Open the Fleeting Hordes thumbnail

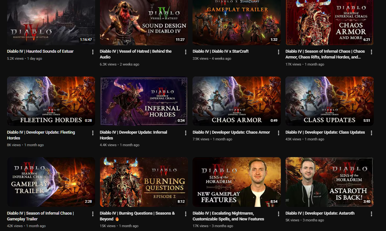(x=51, y=101)
